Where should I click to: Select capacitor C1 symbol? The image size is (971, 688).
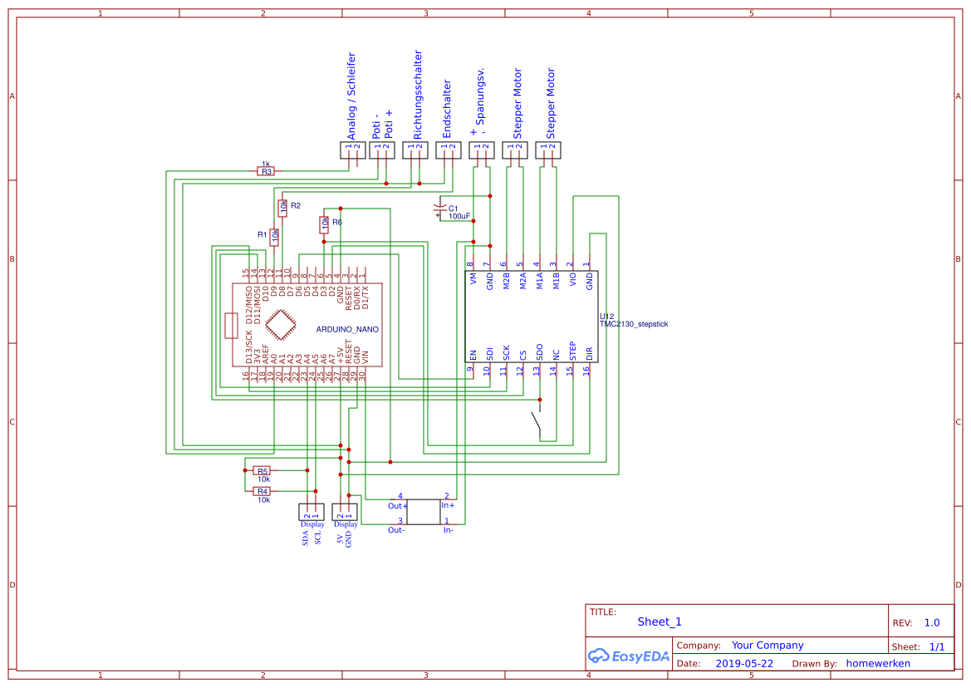(x=440, y=209)
